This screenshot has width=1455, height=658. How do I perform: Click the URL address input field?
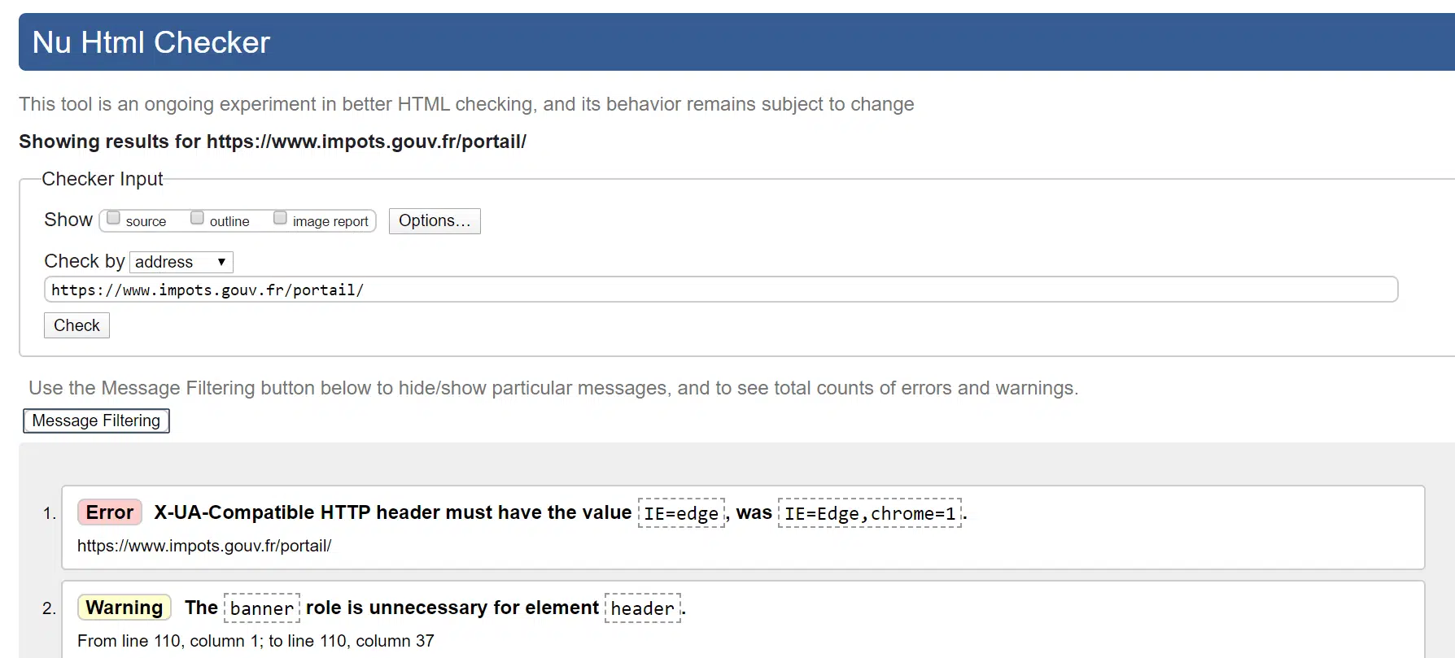pos(720,290)
